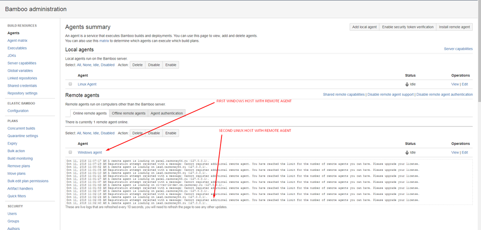Select Idle in Local agents selection
The image size is (481, 230).
(x=96, y=65)
